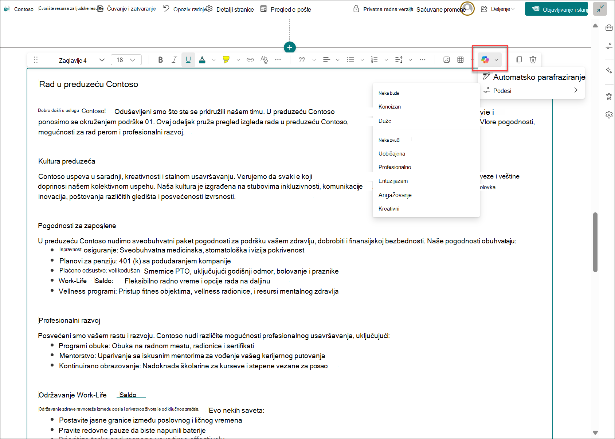Delete the web part with trash icon
Viewport: 615px width, 439px height.
[533, 60]
